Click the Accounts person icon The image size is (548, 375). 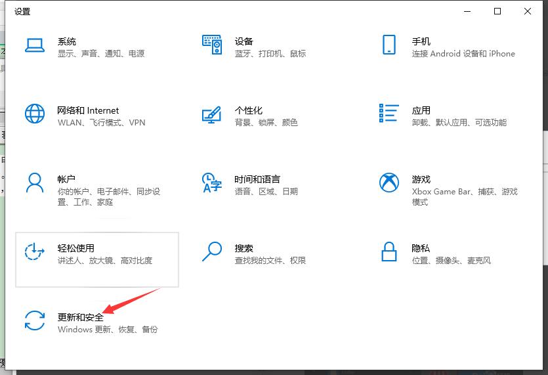pyautogui.click(x=34, y=183)
